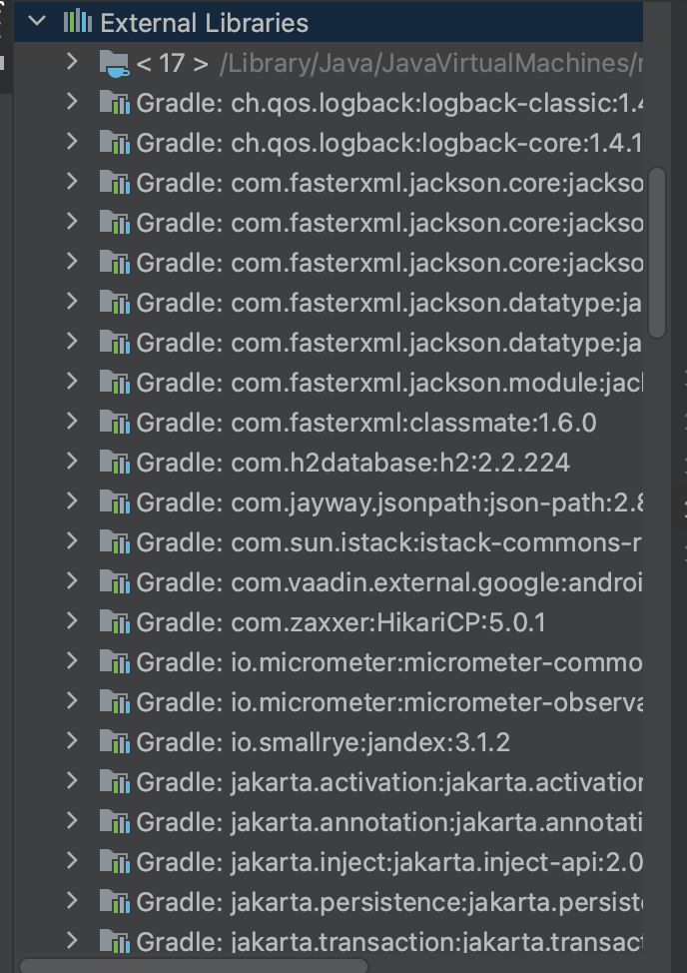Collapse the External Libraries node
The image size is (687, 973).
tap(37, 21)
